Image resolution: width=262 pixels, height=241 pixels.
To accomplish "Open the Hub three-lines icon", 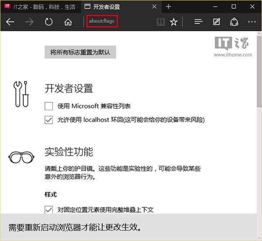I will pos(199,22).
